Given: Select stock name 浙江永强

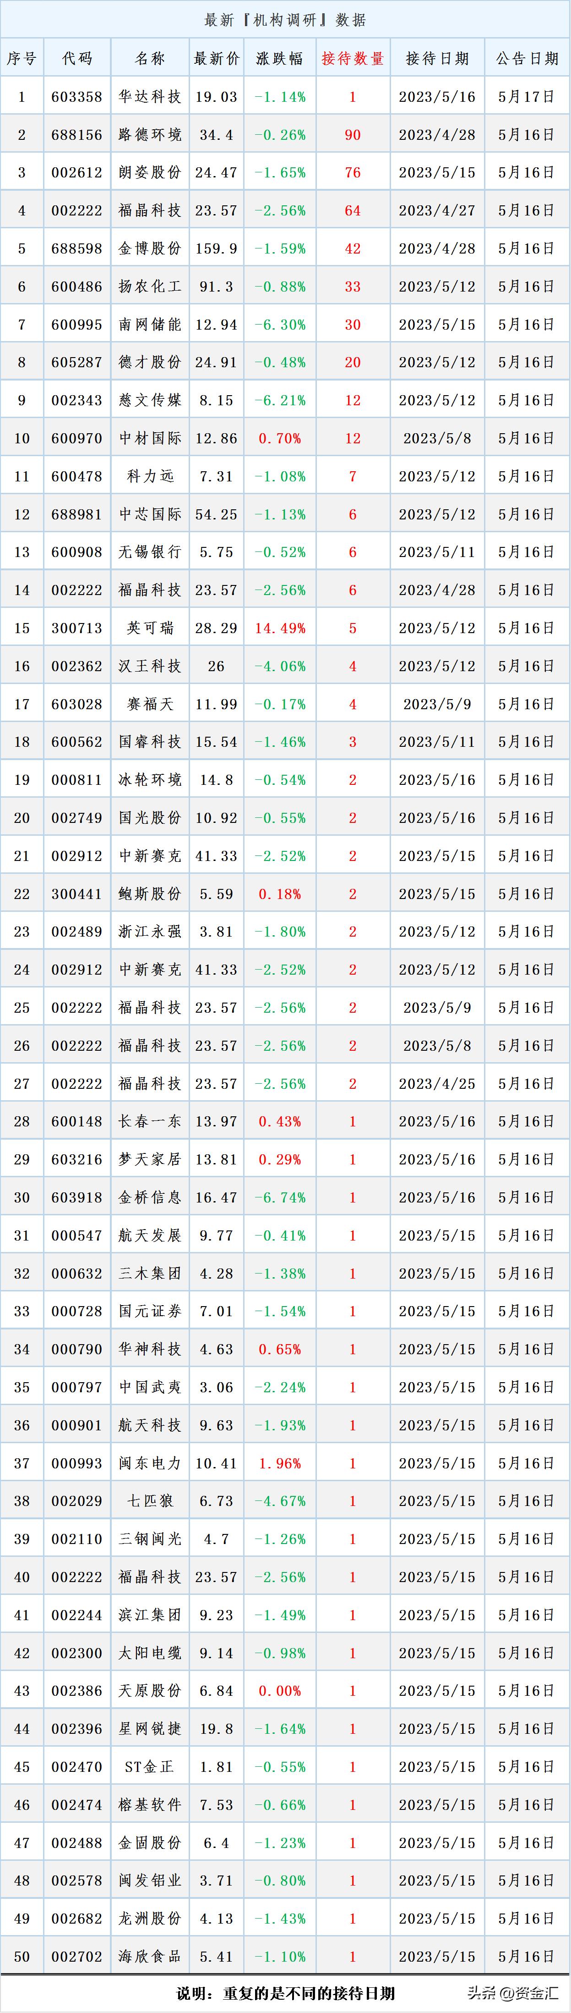Looking at the screenshot, I should point(150,932).
